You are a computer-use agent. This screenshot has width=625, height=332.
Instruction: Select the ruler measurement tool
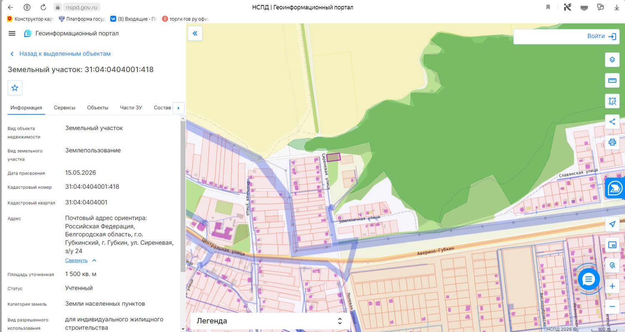point(612,80)
